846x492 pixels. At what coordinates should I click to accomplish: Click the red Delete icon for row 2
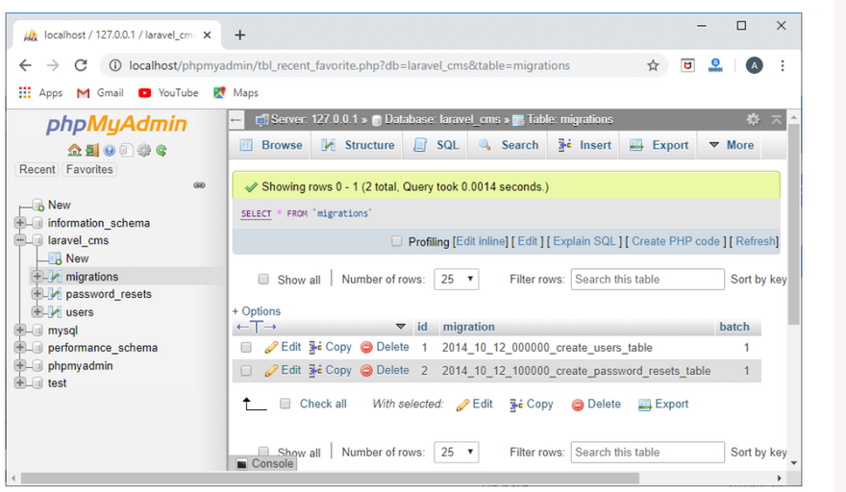point(366,370)
